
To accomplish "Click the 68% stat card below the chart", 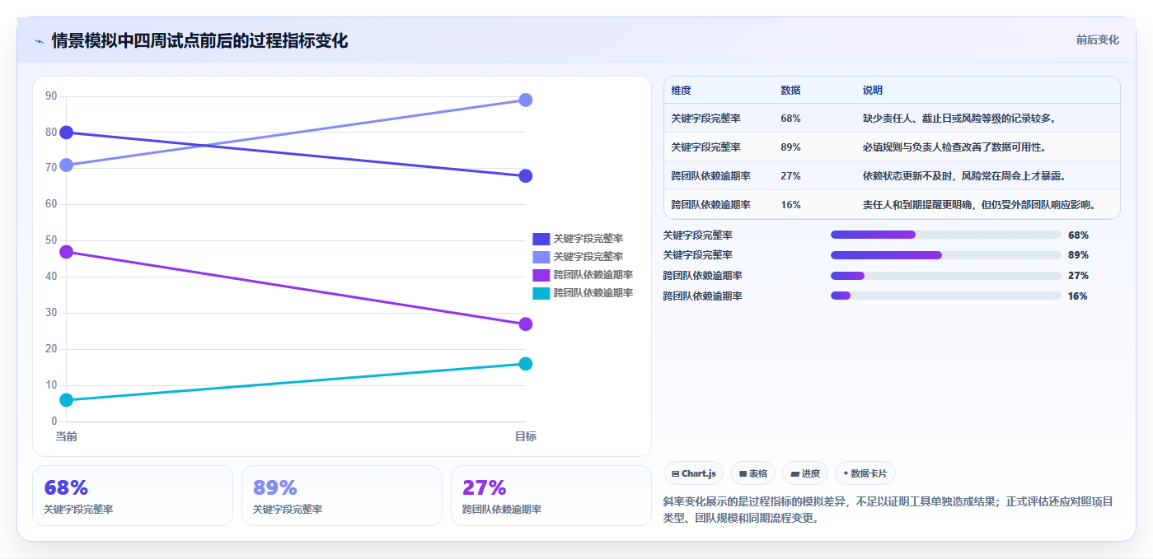I will pos(133,496).
